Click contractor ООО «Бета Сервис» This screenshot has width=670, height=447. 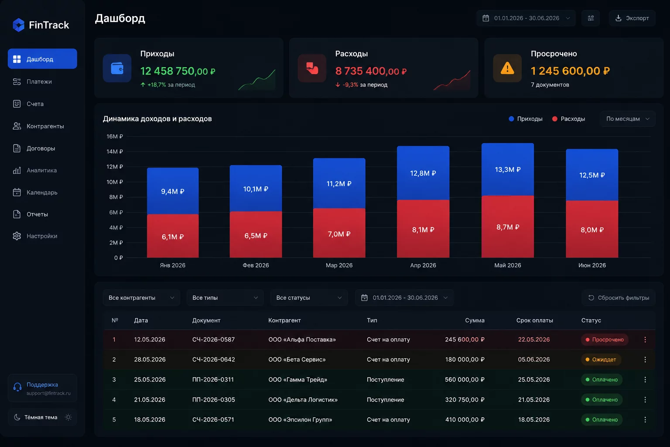[x=297, y=360]
